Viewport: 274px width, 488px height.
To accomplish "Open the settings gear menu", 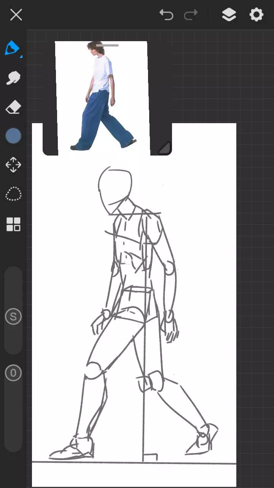I will click(256, 15).
